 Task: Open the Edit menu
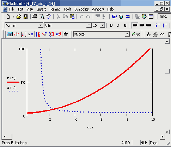[21, 9]
